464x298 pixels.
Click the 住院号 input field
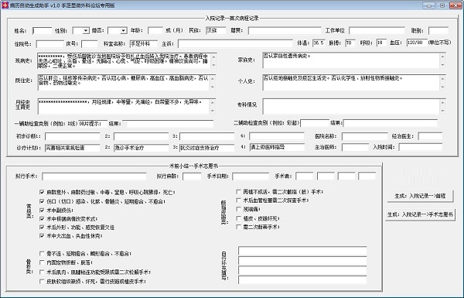click(x=49, y=44)
